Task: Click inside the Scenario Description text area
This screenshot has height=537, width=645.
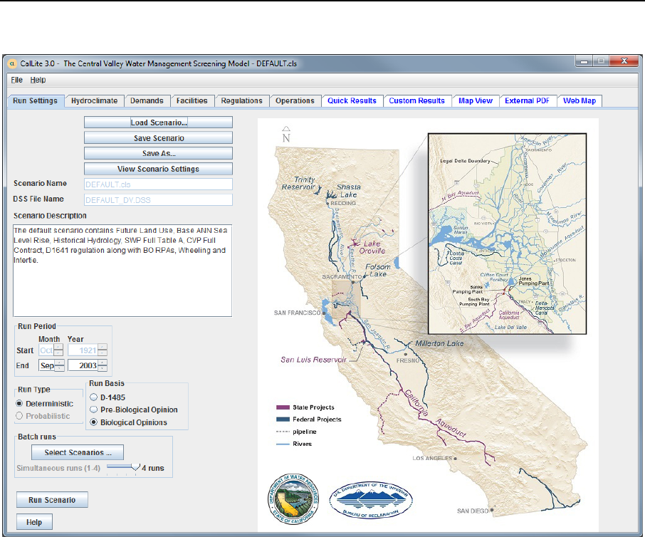Action: click(122, 271)
